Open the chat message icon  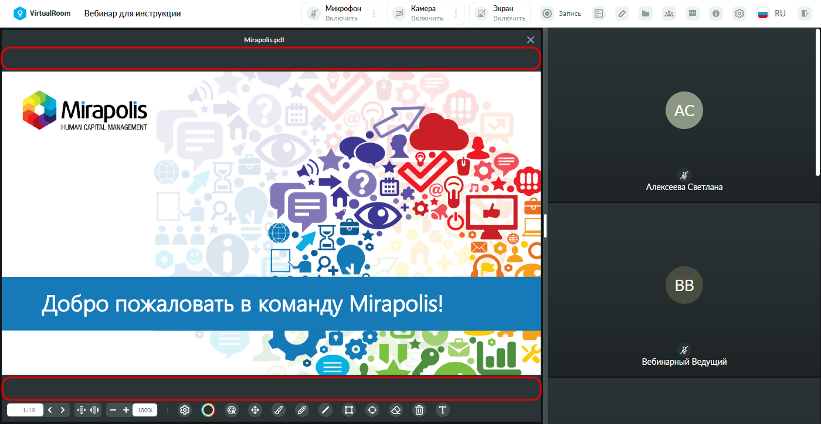point(693,13)
